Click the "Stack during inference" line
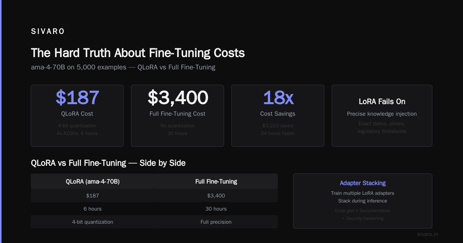 tap(363, 201)
